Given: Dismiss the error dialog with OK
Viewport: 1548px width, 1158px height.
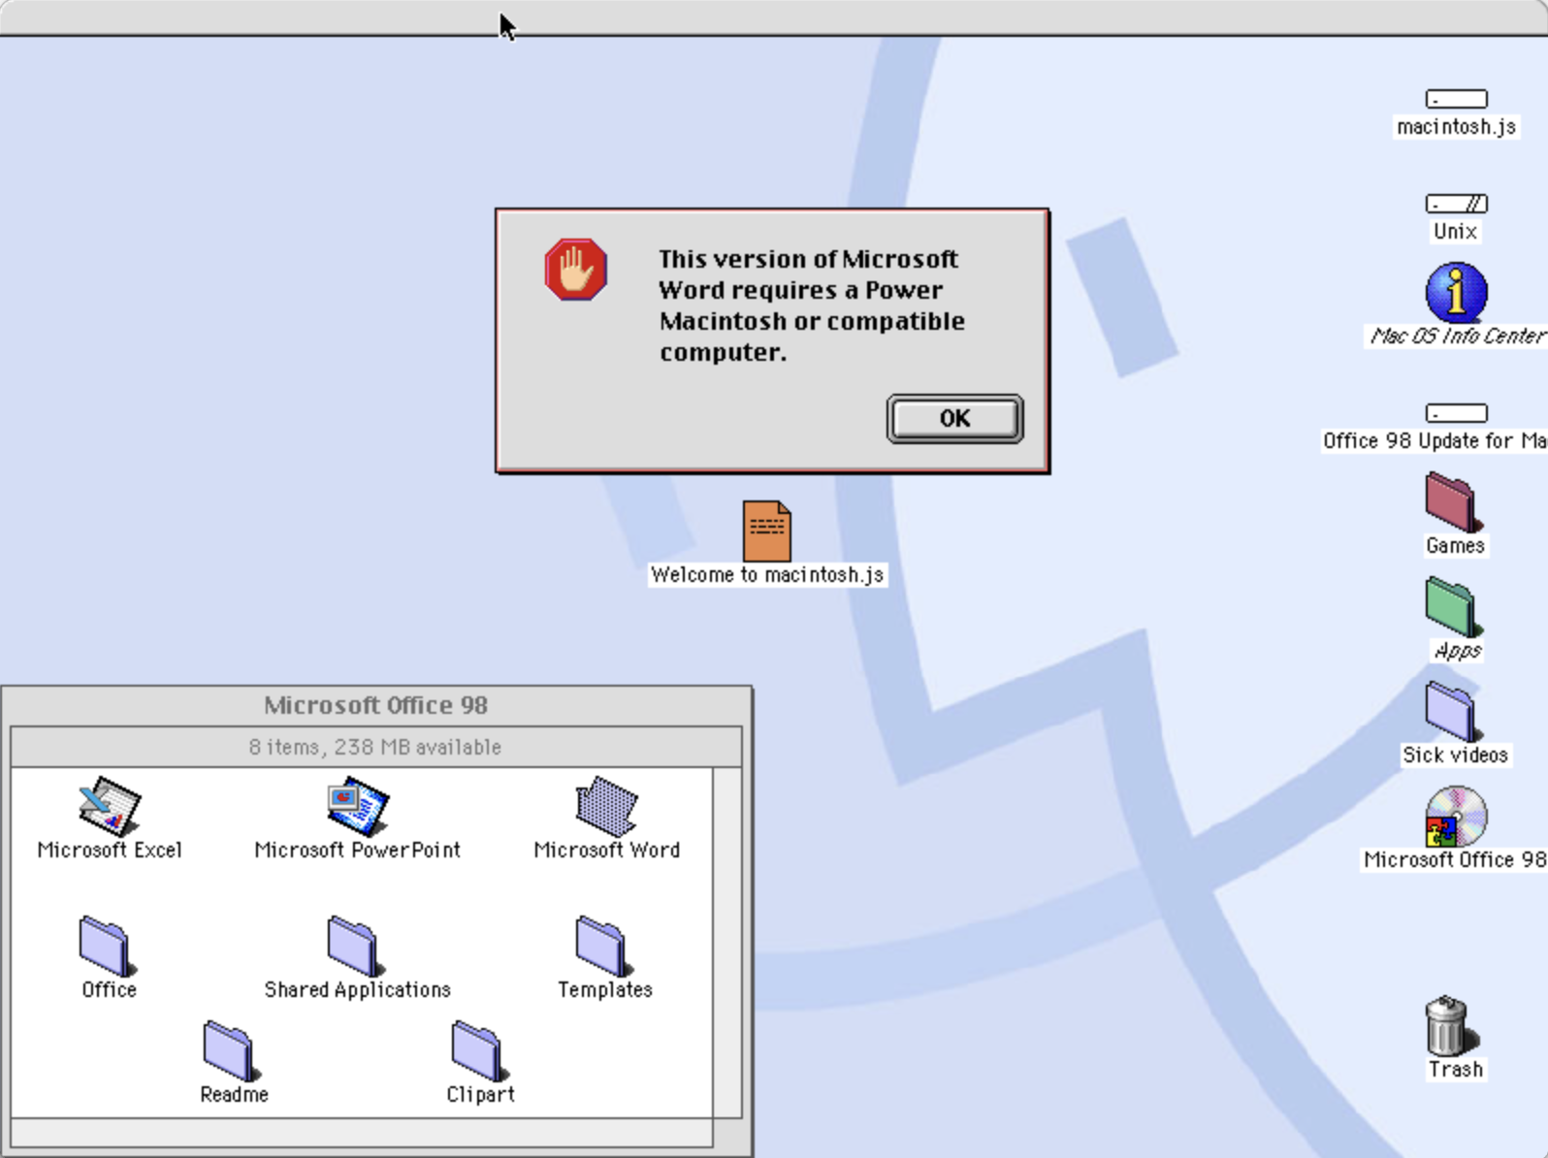Looking at the screenshot, I should pyautogui.click(x=954, y=418).
